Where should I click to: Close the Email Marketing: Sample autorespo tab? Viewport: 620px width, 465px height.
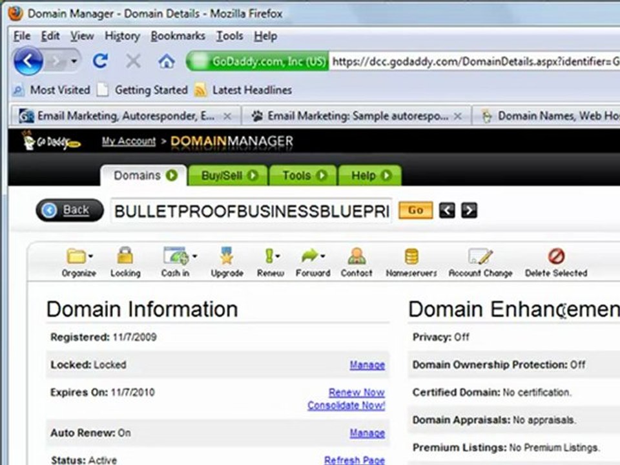tap(458, 116)
